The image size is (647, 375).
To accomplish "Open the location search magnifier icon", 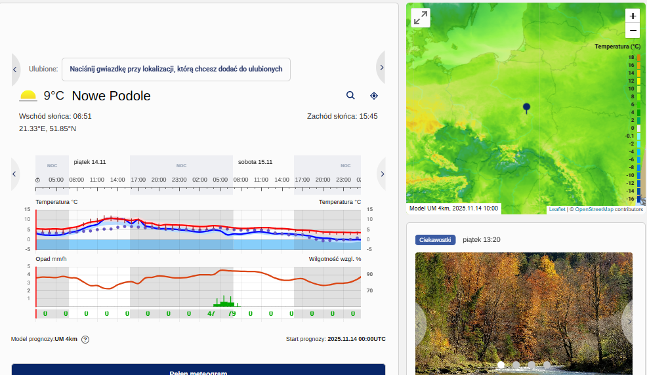I will point(350,96).
